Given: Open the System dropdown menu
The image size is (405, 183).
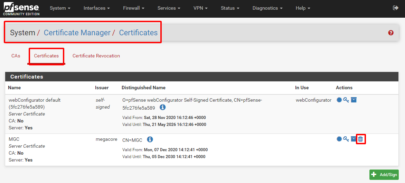Looking at the screenshot, I should click(60, 8).
